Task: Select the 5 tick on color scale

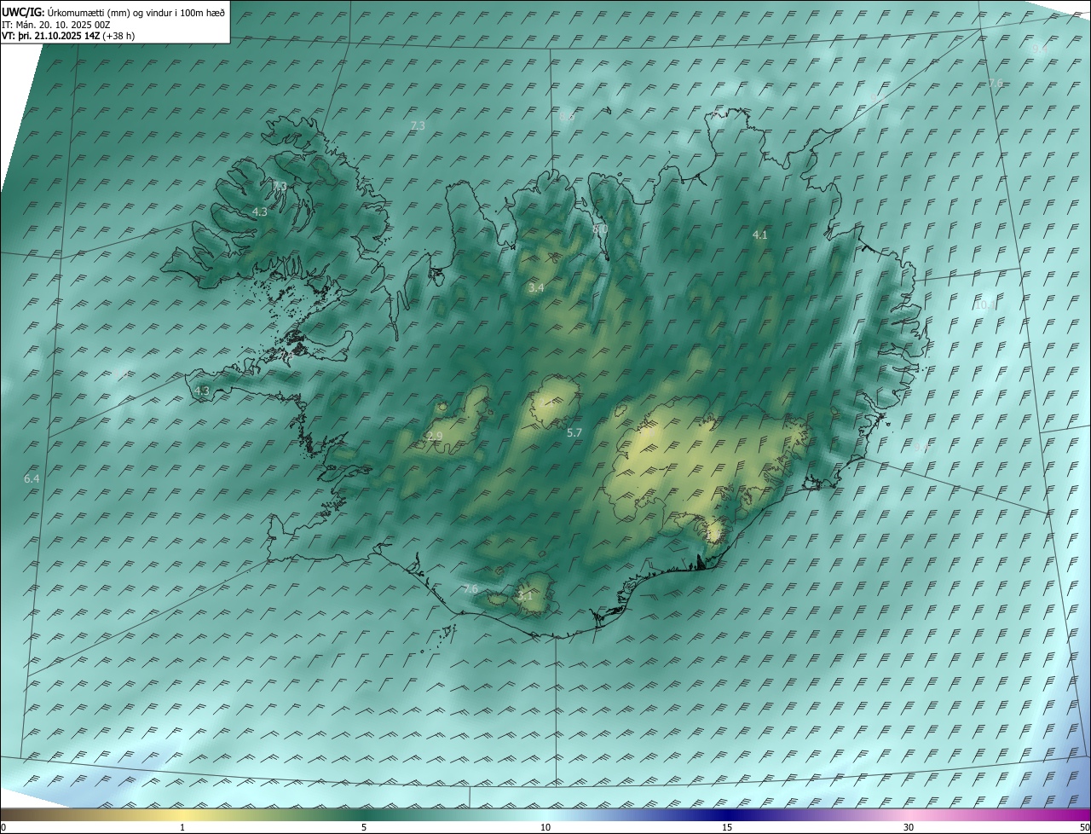Action: coord(364,827)
